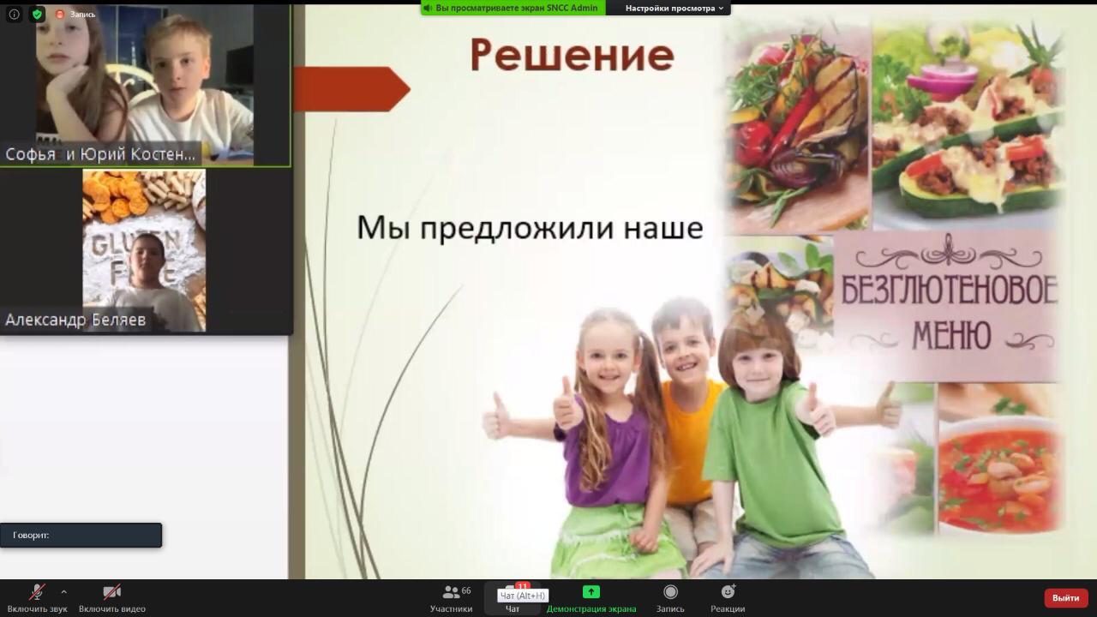Click the Говорит speaker indicator box
This screenshot has height=617, width=1097.
pos(81,535)
